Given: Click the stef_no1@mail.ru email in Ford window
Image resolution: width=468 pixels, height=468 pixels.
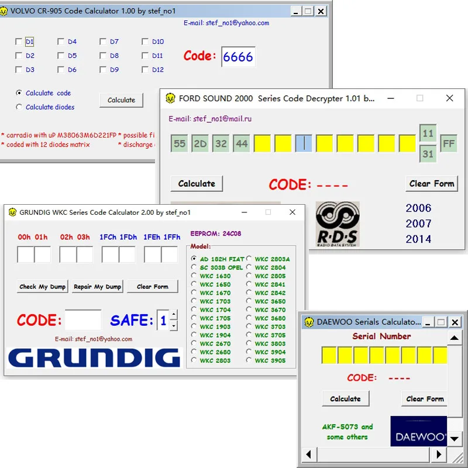Looking at the screenshot, I should click(x=222, y=119).
